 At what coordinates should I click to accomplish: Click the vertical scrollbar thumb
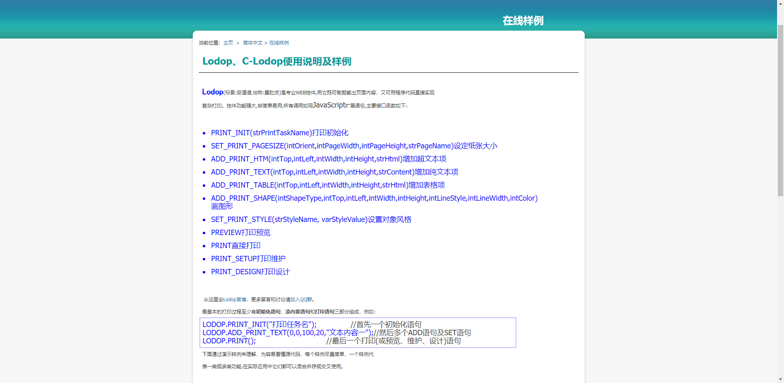(x=780, y=110)
